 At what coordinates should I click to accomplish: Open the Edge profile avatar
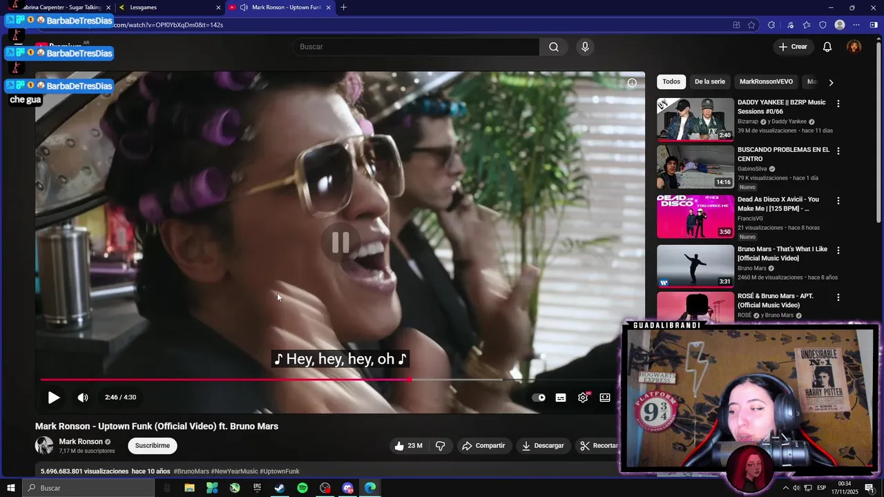point(840,25)
